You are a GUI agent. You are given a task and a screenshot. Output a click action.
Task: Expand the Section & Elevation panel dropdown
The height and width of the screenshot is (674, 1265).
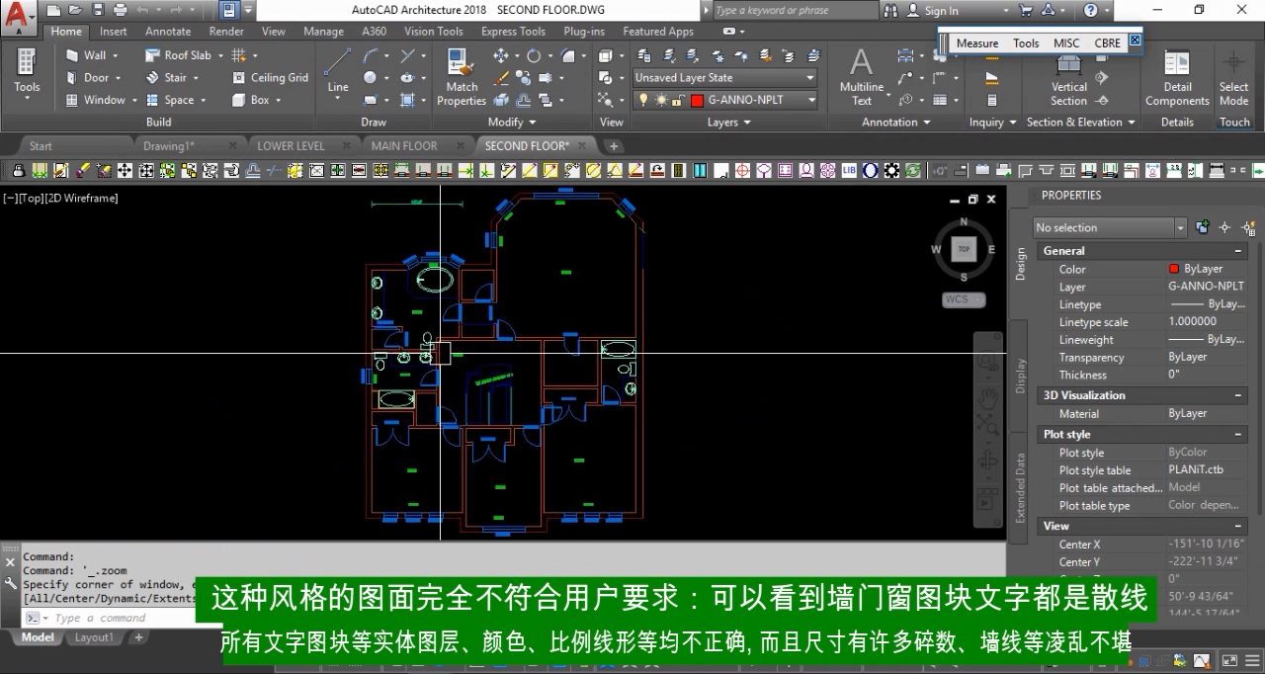pos(1080,123)
